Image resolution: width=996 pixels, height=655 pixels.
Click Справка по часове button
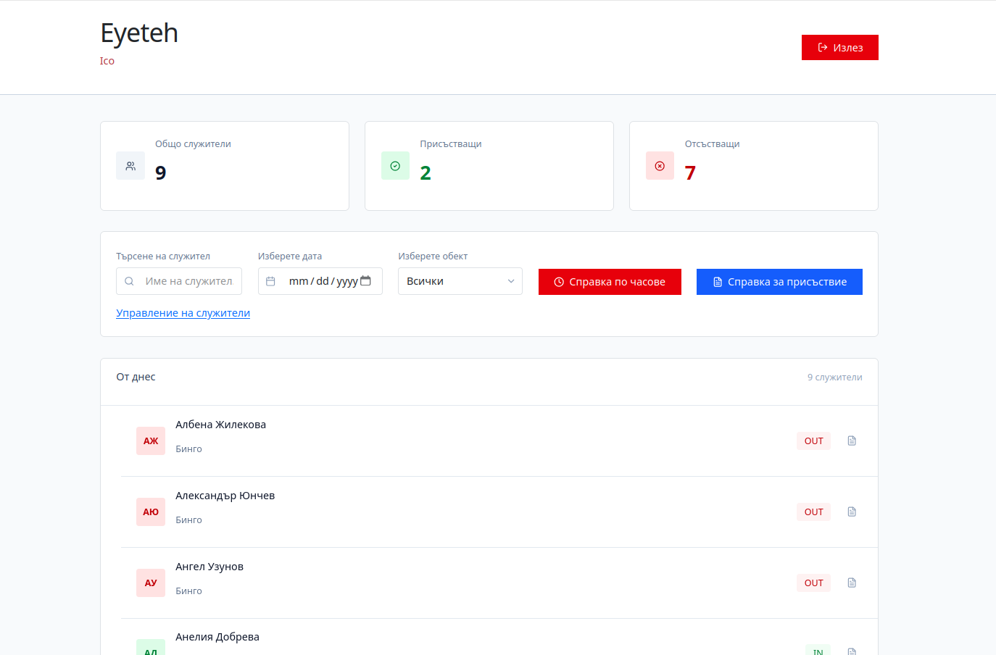point(610,282)
